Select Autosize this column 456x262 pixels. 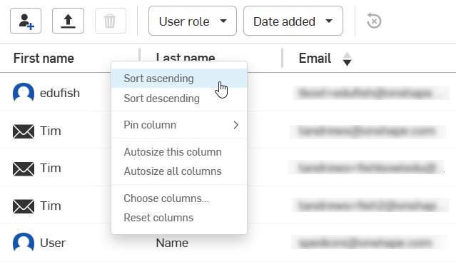pos(179,152)
